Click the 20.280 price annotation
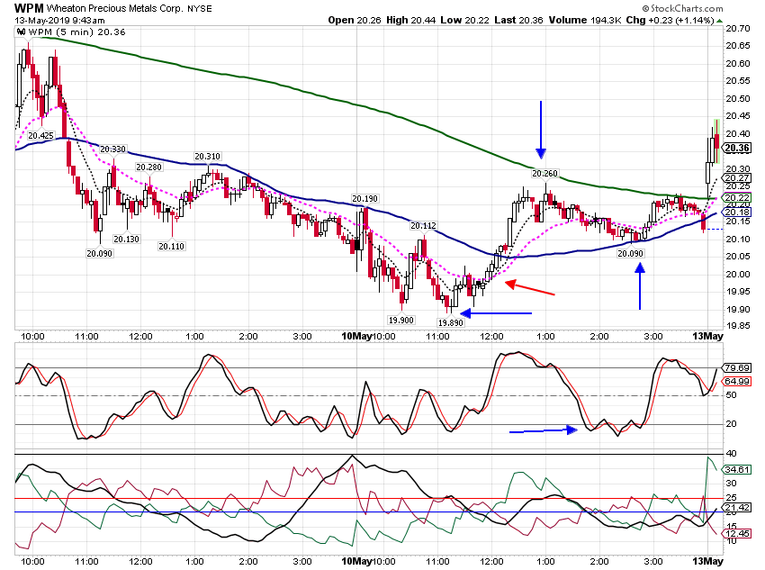 [148, 167]
